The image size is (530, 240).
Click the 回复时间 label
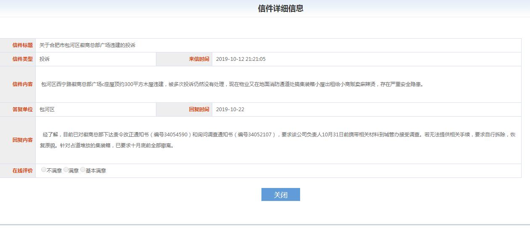(x=199, y=110)
